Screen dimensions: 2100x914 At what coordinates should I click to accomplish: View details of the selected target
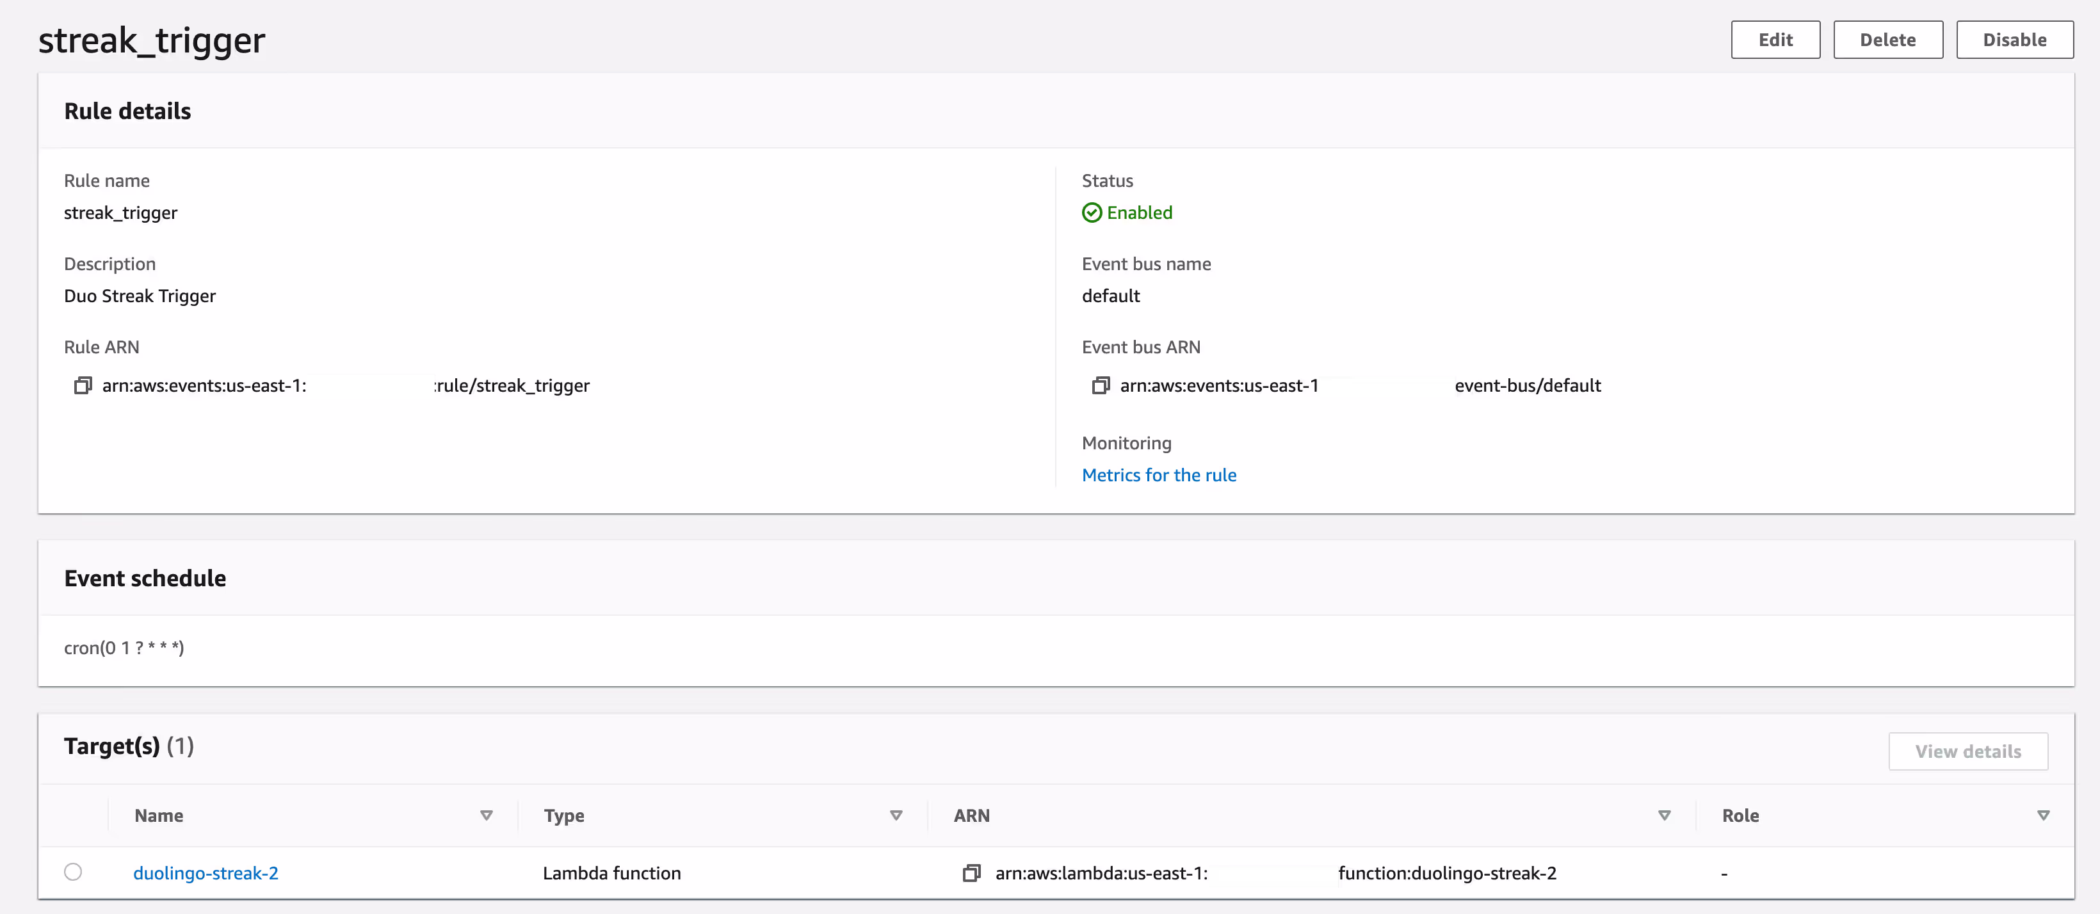pos(1968,751)
